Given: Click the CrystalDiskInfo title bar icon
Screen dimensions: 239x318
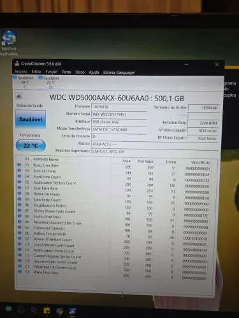Looking at the screenshot, I should point(17,64).
